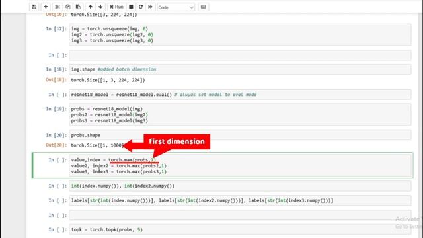Click the line probs2 = resnet18_model(img2)
Image resolution: width=423 pixels, height=238 pixels.
pyautogui.click(x=109, y=114)
